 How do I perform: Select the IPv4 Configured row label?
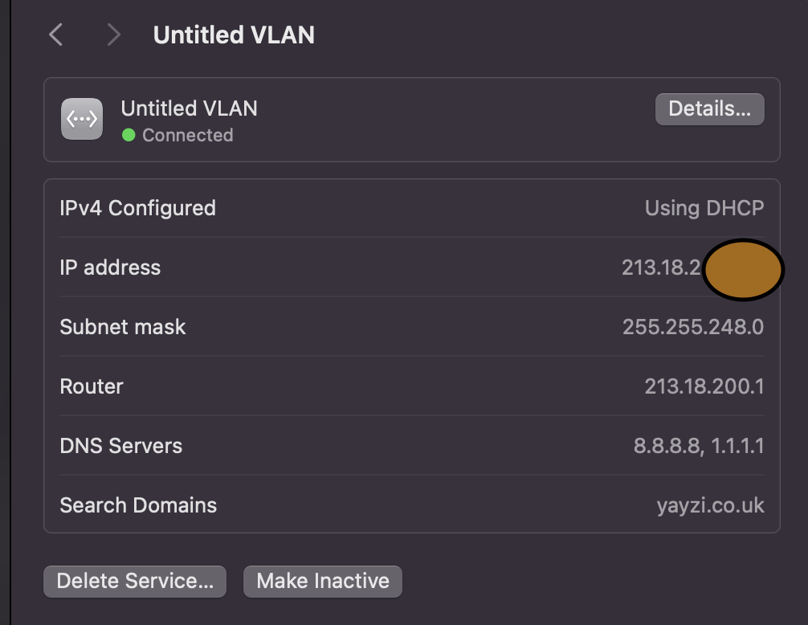(137, 208)
